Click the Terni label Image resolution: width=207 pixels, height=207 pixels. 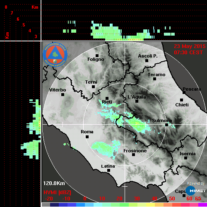pyautogui.click(x=91, y=82)
